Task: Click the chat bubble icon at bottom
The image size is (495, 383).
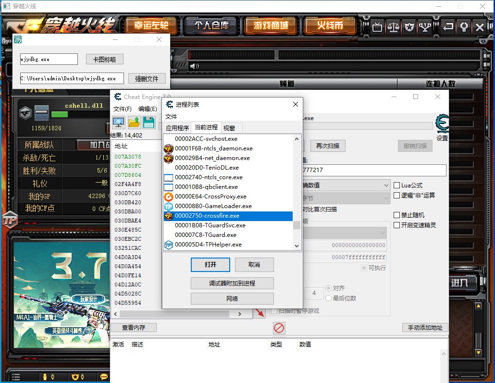Action: click(x=104, y=377)
